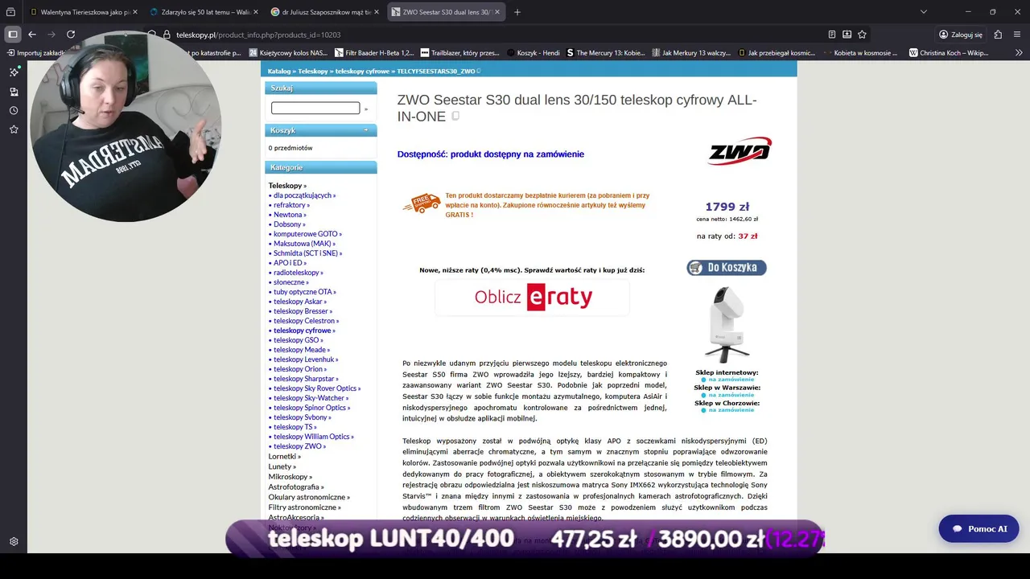Click the Oblicz eRaty installment banner

[533, 298]
